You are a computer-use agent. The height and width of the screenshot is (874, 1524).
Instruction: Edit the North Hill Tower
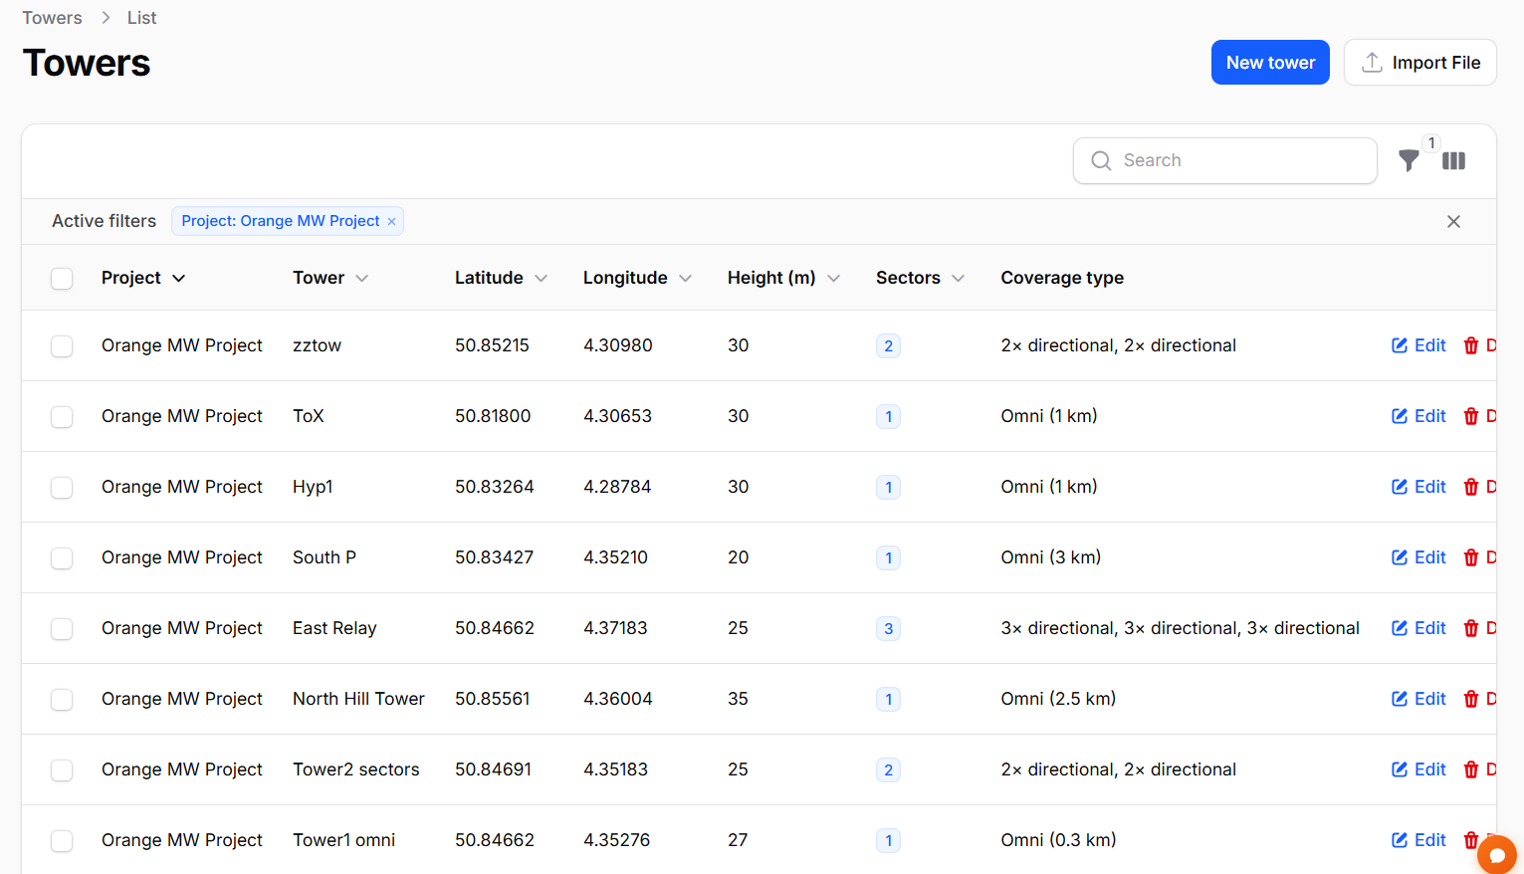point(1418,699)
